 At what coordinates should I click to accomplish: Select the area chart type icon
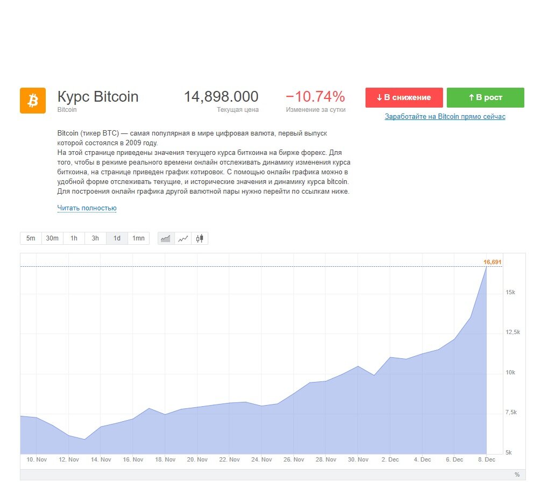(166, 238)
